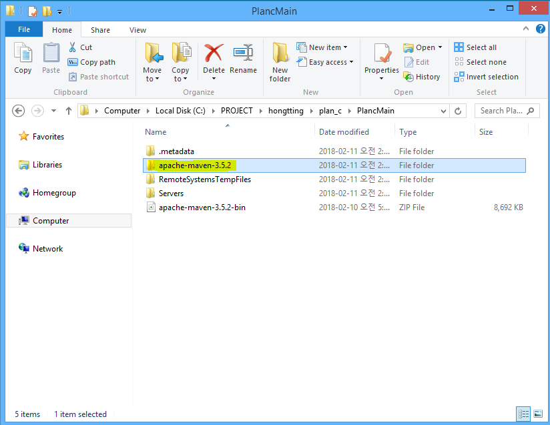
Task: Click Invert selection in Select group
Action: tap(486, 77)
